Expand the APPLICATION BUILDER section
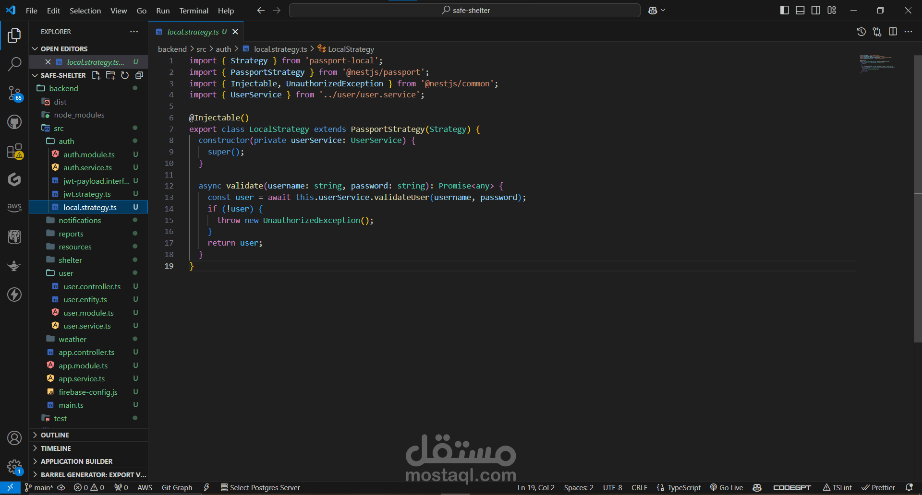 pyautogui.click(x=88, y=461)
